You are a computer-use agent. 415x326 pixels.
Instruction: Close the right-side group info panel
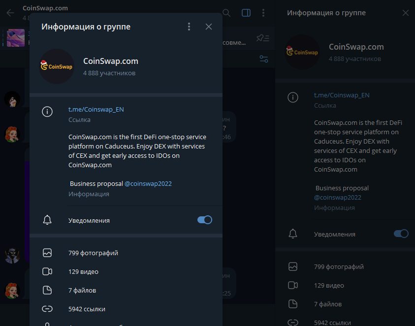pos(406,13)
